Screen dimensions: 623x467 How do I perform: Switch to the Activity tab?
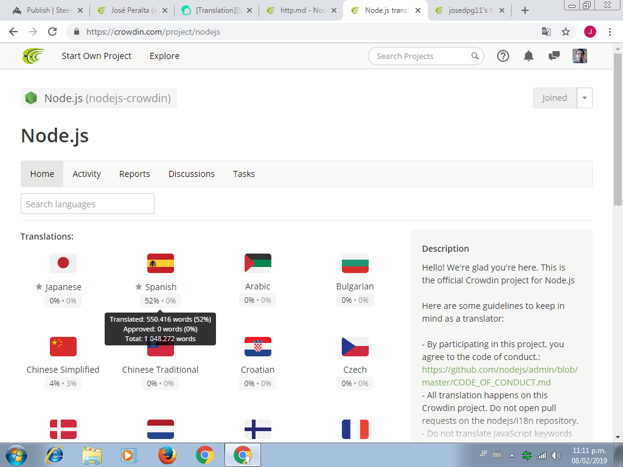point(86,174)
